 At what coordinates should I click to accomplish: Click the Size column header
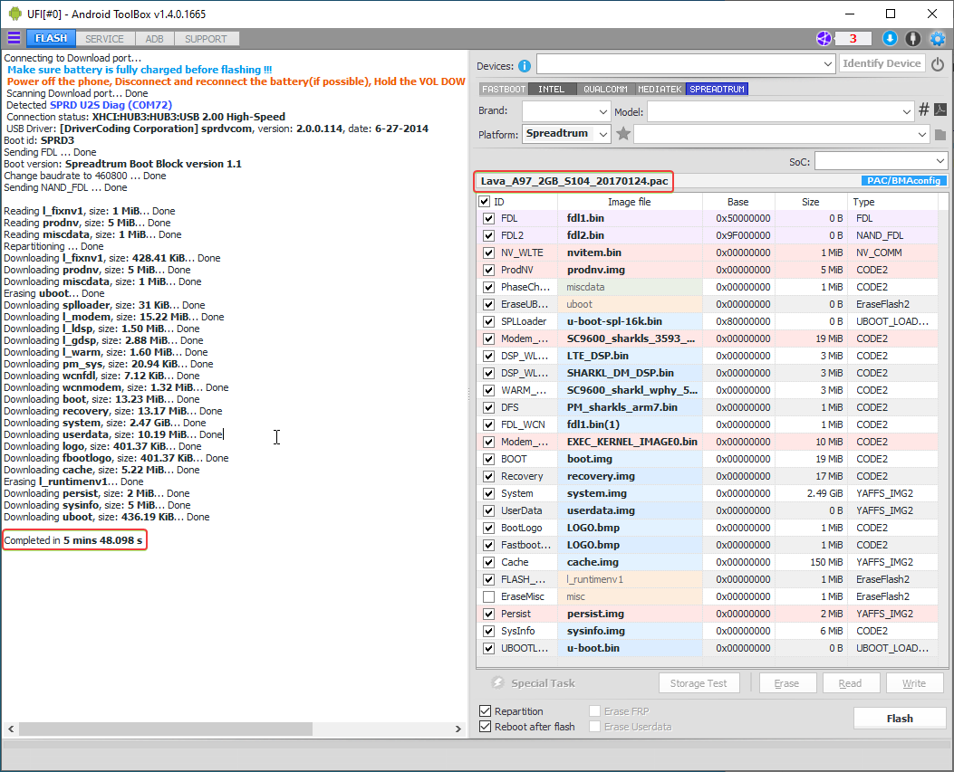click(811, 202)
